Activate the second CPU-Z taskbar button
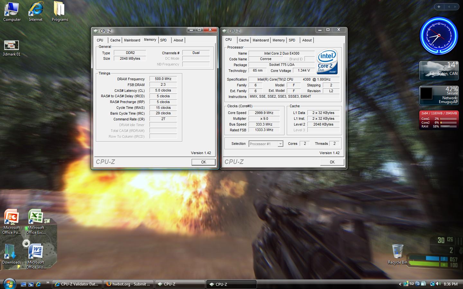 (232, 284)
